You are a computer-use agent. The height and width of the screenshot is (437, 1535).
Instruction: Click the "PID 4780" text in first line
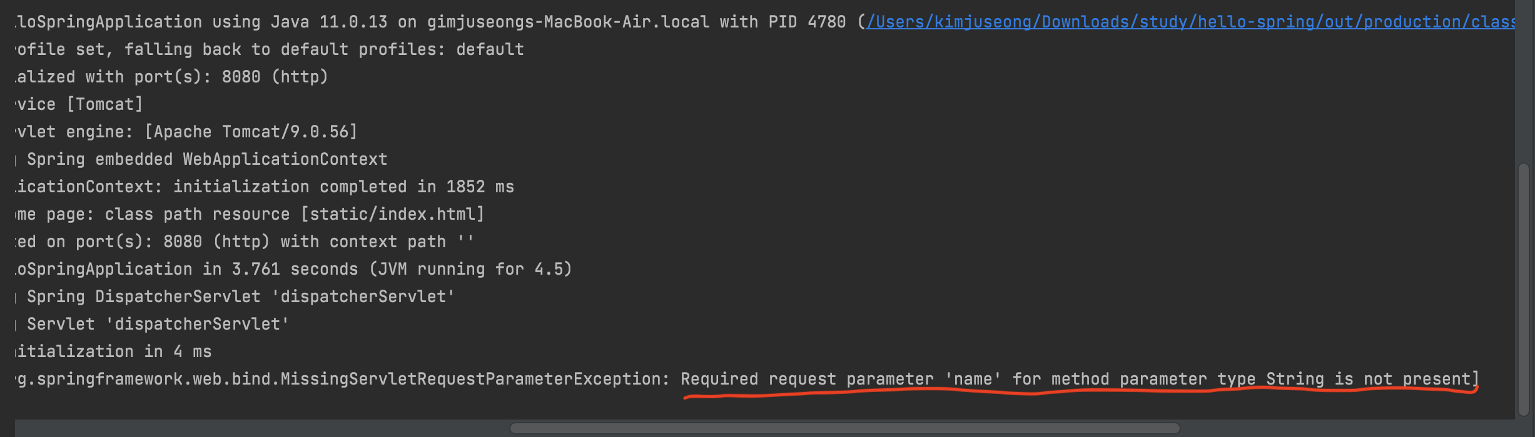pos(807,22)
